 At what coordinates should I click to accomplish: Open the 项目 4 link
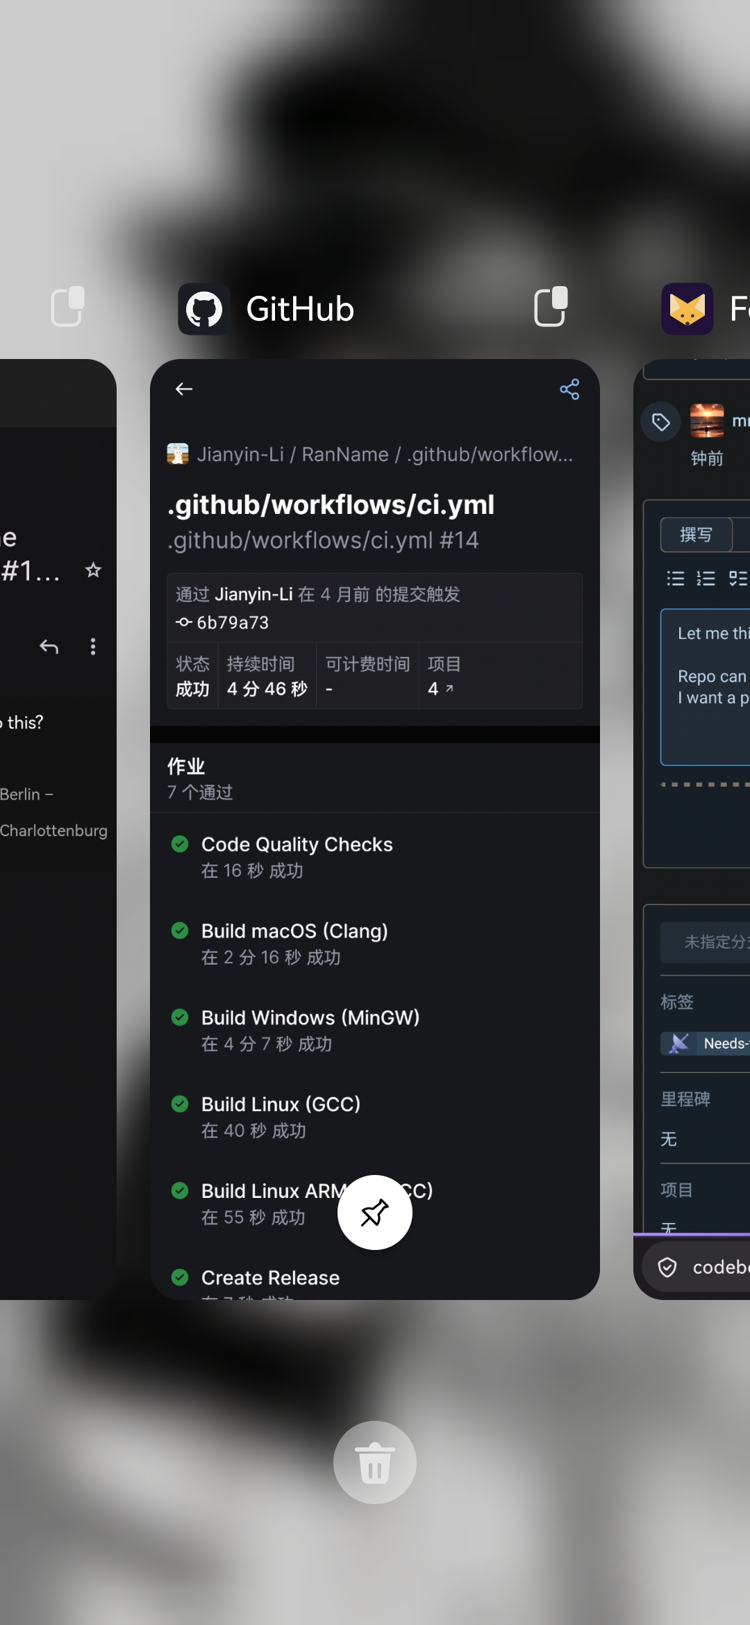[x=441, y=688]
